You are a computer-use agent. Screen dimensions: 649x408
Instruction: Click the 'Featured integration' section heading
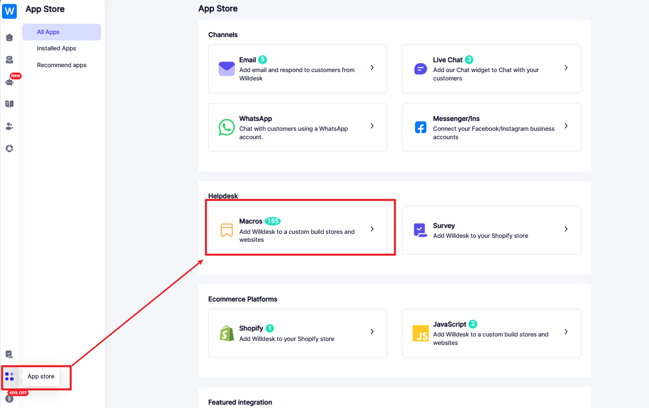point(240,402)
